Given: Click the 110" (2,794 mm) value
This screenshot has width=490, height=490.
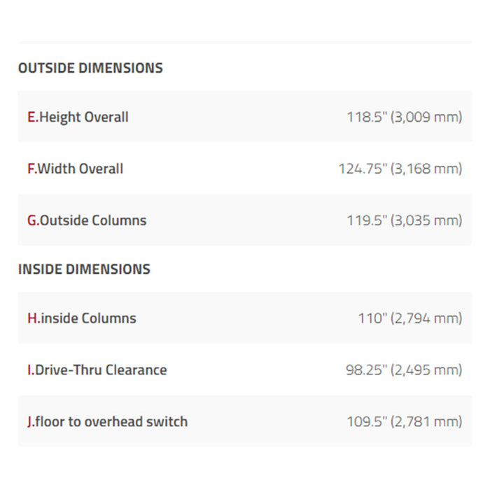Looking at the screenshot, I should pos(410,318).
